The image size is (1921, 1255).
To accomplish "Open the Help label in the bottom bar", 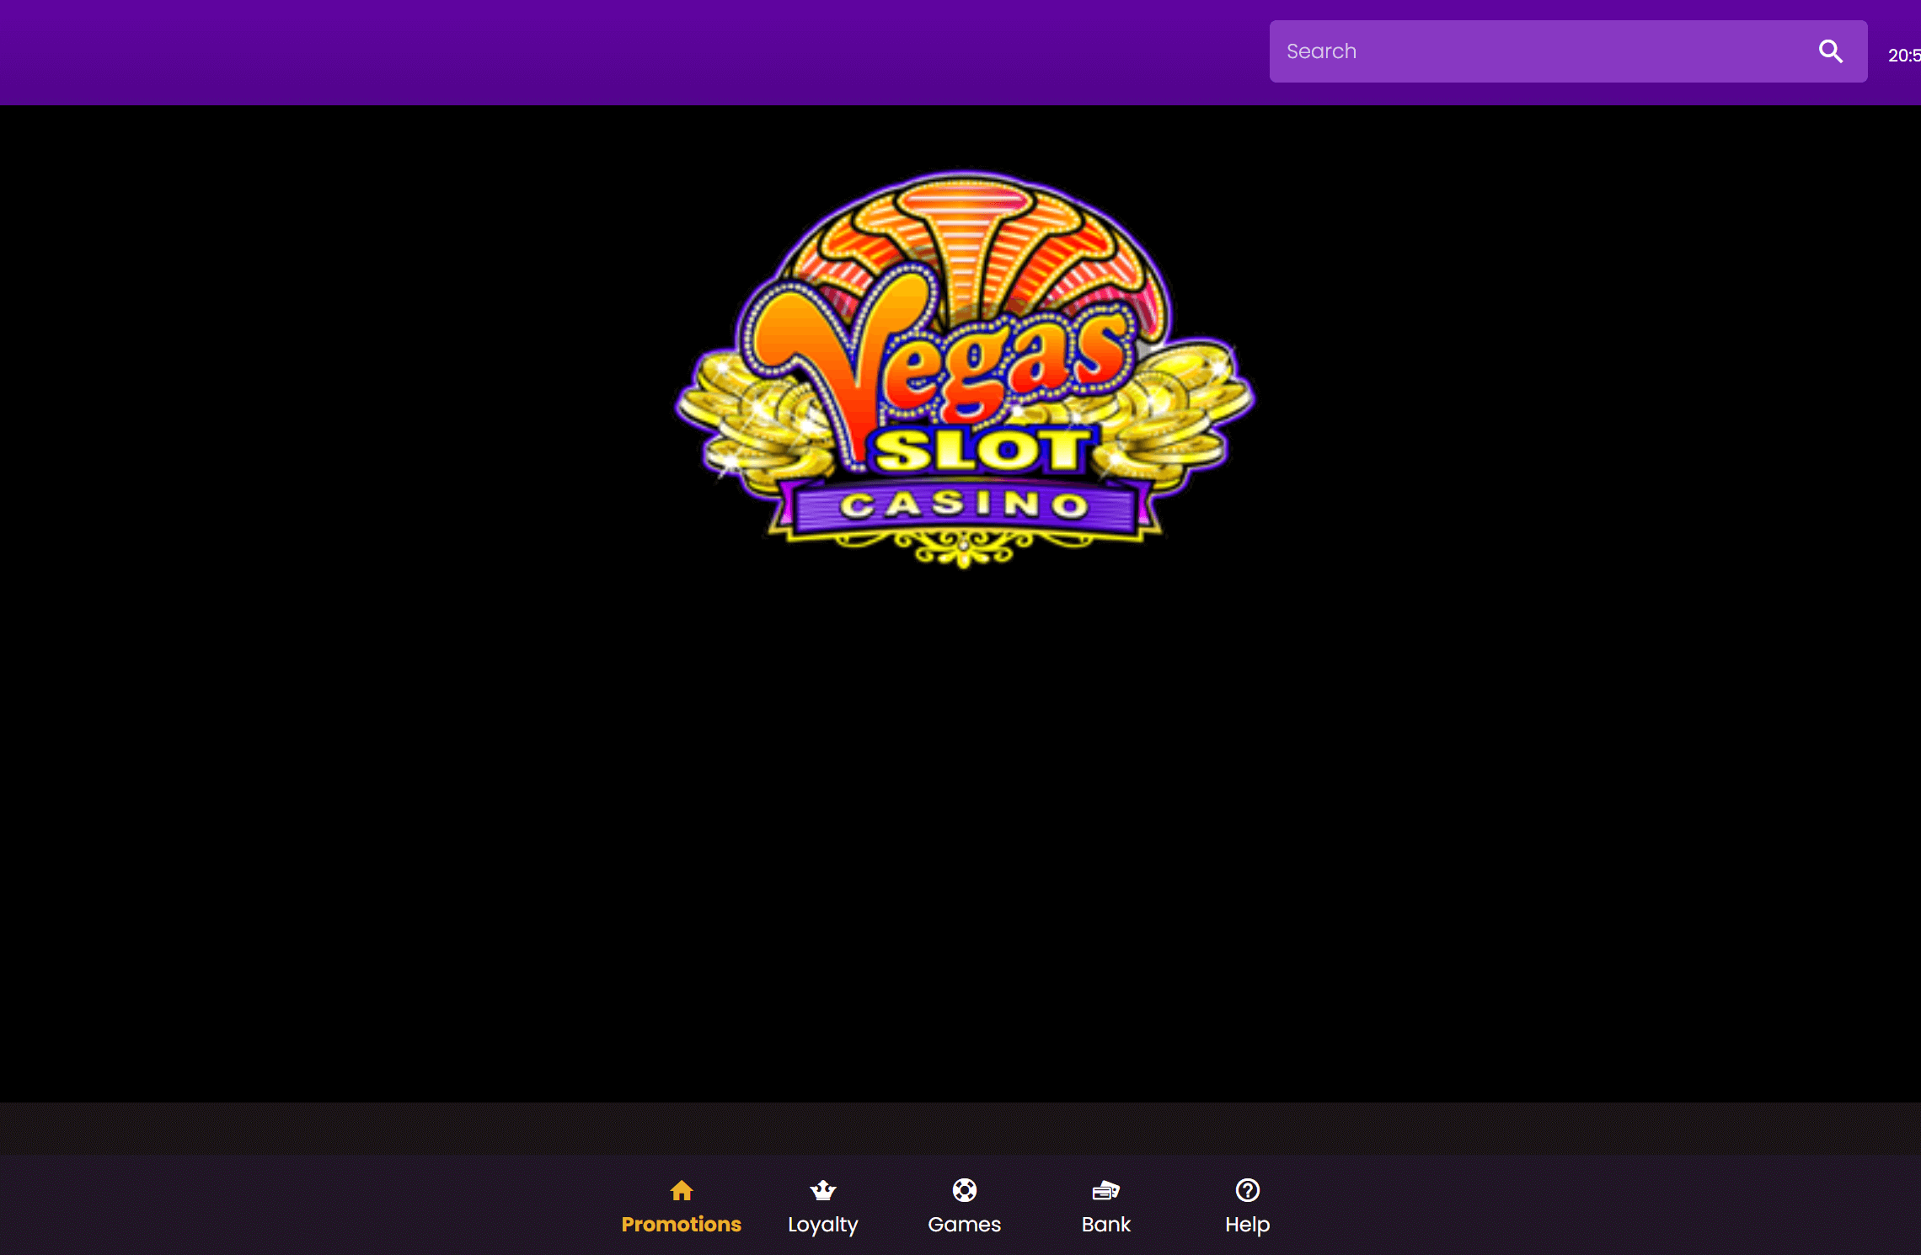I will 1247,1226.
